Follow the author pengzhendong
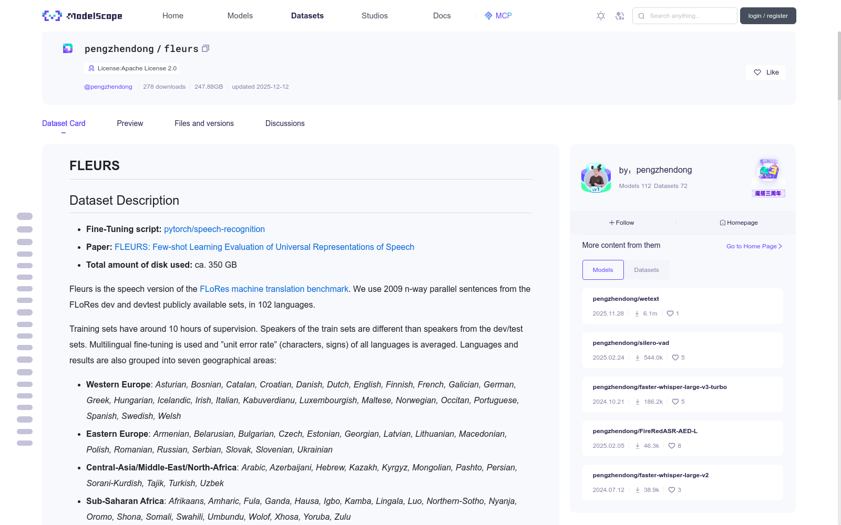Image resolution: width=841 pixels, height=525 pixels. click(622, 223)
